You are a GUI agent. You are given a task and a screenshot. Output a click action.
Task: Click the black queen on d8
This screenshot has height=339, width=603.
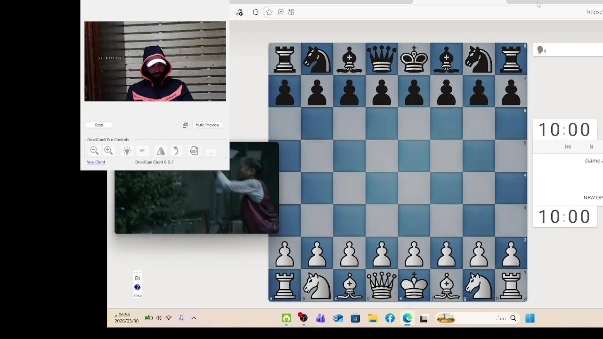382,59
